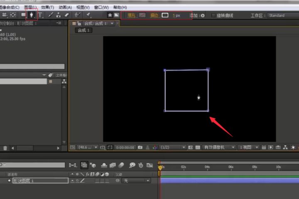Enable the 旋转曲线 checkbox
The image size is (299, 199).
[214, 15]
